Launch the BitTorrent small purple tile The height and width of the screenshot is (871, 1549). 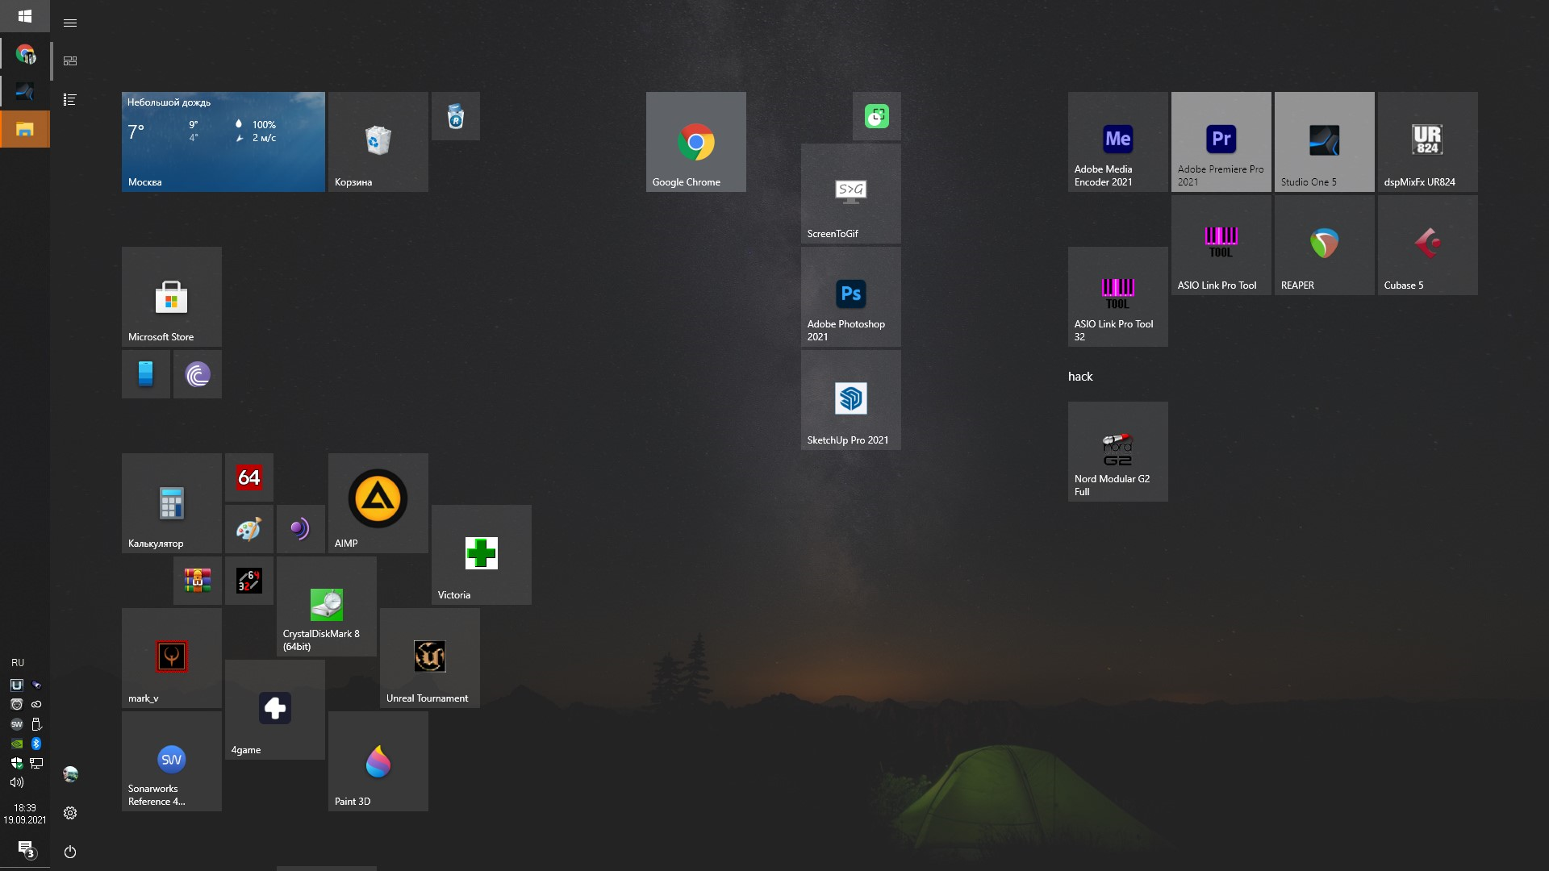click(197, 374)
